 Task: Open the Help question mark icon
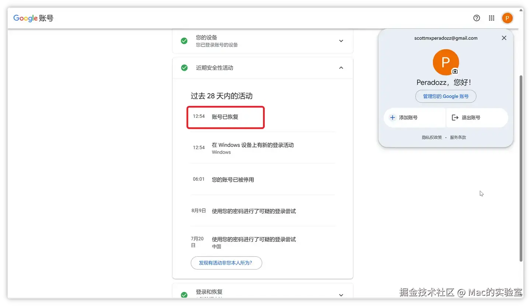tap(477, 18)
